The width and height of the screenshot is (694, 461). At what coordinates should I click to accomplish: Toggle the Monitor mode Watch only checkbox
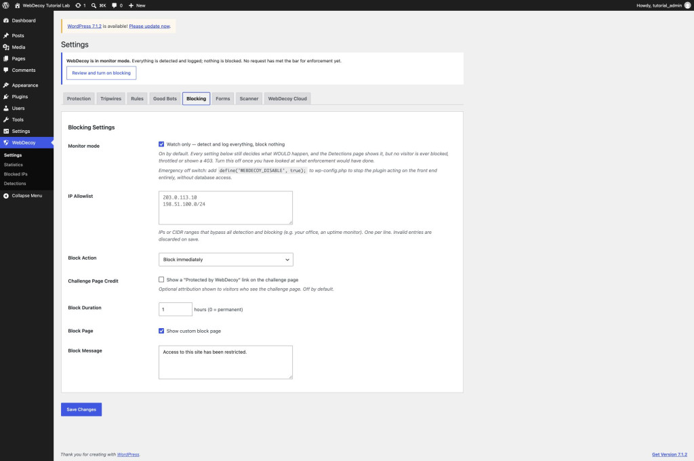[161, 144]
